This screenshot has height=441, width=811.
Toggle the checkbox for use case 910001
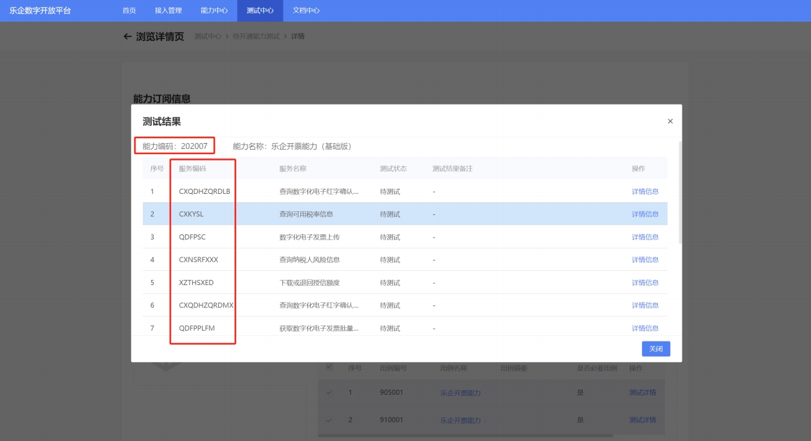(330, 420)
